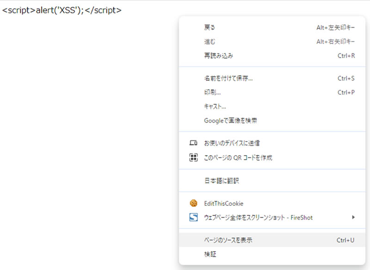
Task: Choose このページの QR コードを作成
Action: (272, 157)
